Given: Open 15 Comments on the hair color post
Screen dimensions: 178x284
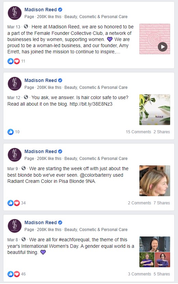Looking at the screenshot, I should pos(138,132).
